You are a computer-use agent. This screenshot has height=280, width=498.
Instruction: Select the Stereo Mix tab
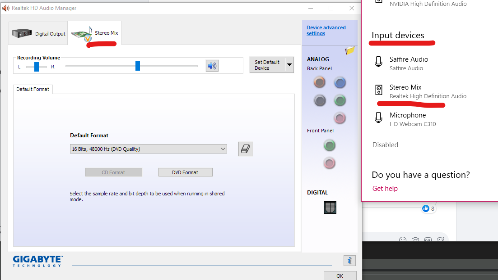point(95,33)
